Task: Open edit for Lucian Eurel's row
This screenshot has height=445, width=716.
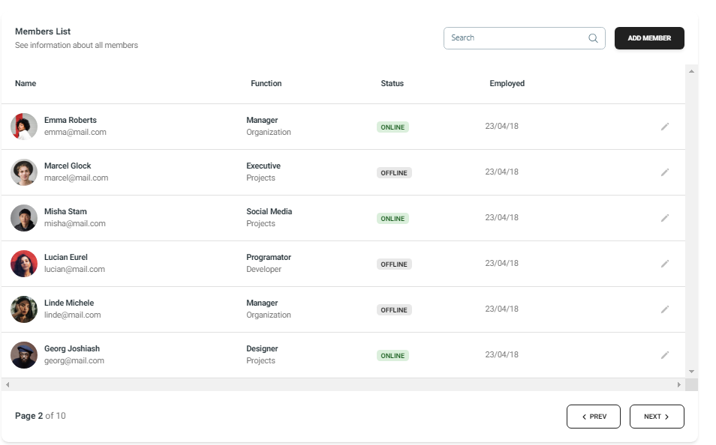Action: tap(664, 264)
